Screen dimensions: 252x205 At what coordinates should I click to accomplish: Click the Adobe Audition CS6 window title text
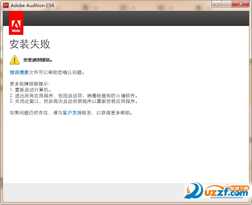click(33, 5)
